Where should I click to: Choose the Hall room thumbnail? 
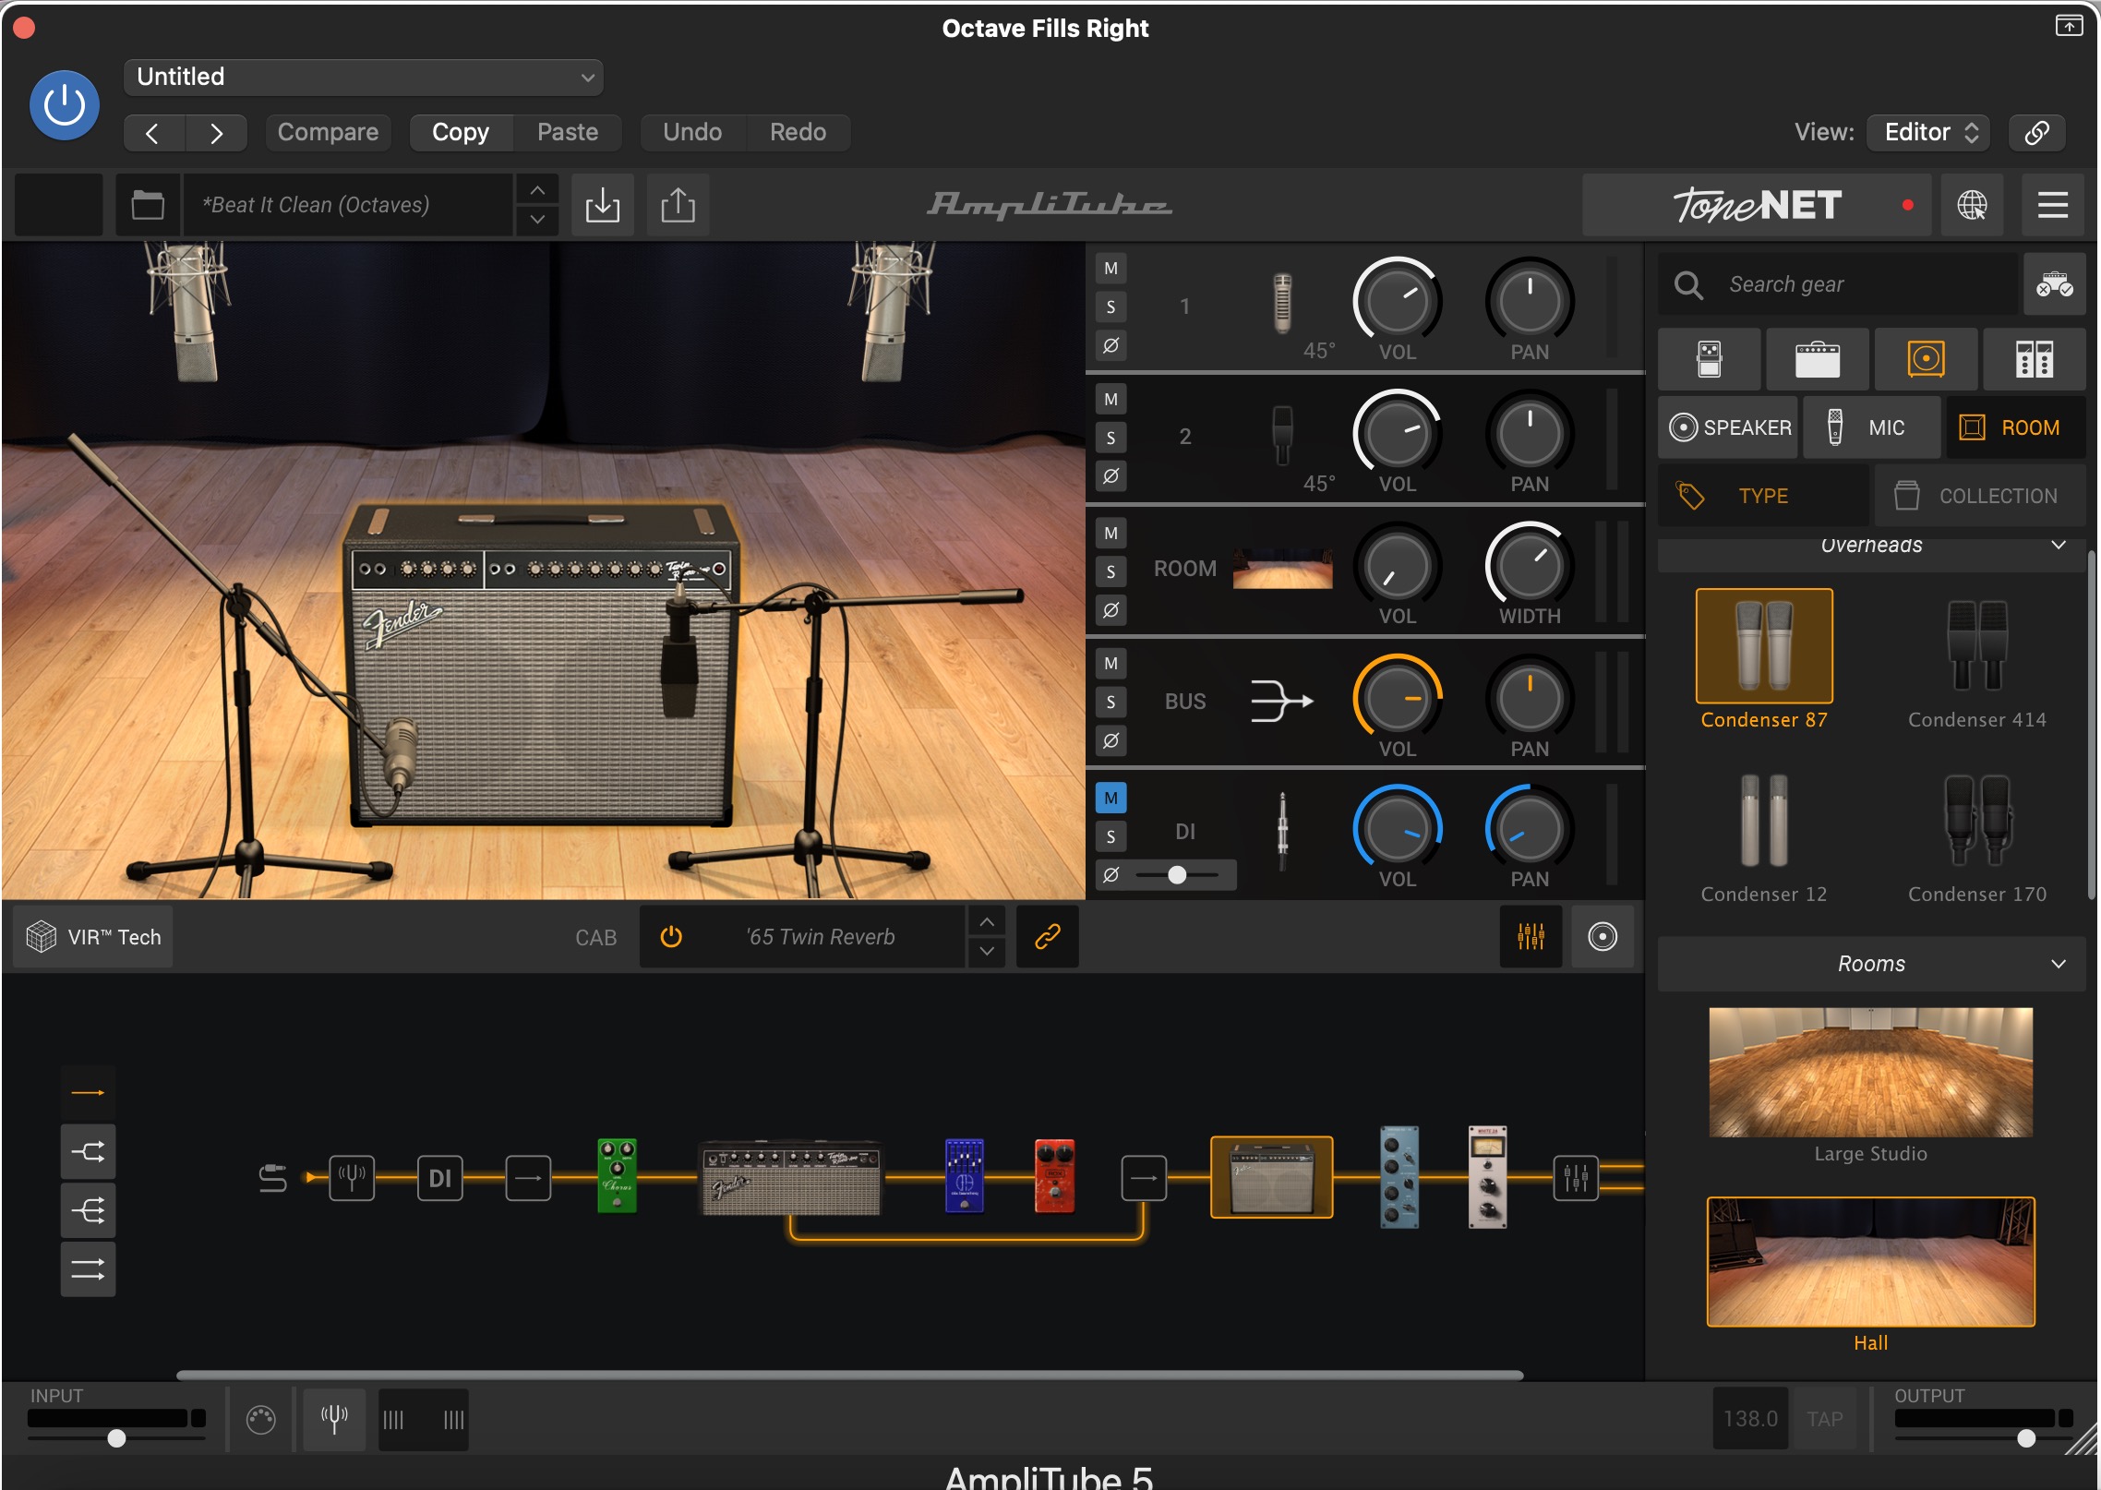(1870, 1262)
